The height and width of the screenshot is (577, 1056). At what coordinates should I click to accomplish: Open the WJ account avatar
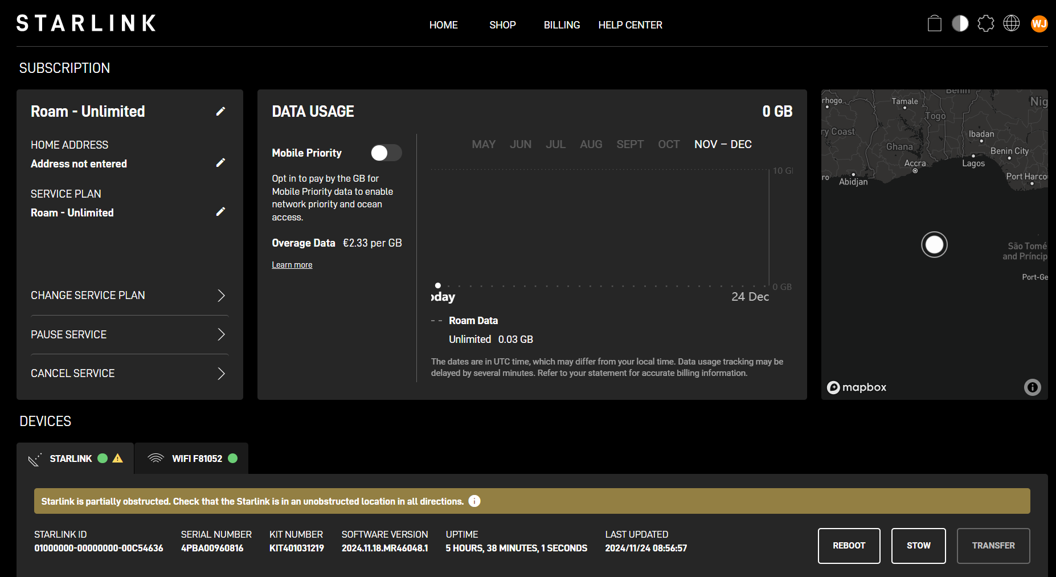click(1039, 23)
